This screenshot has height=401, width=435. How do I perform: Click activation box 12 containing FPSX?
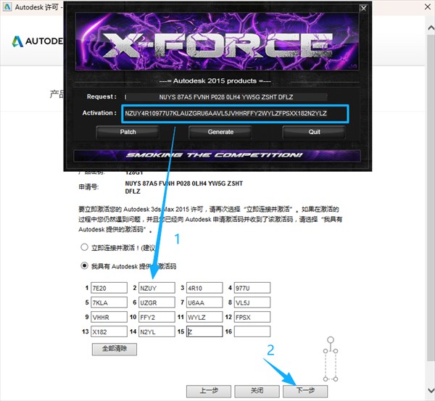252,317
